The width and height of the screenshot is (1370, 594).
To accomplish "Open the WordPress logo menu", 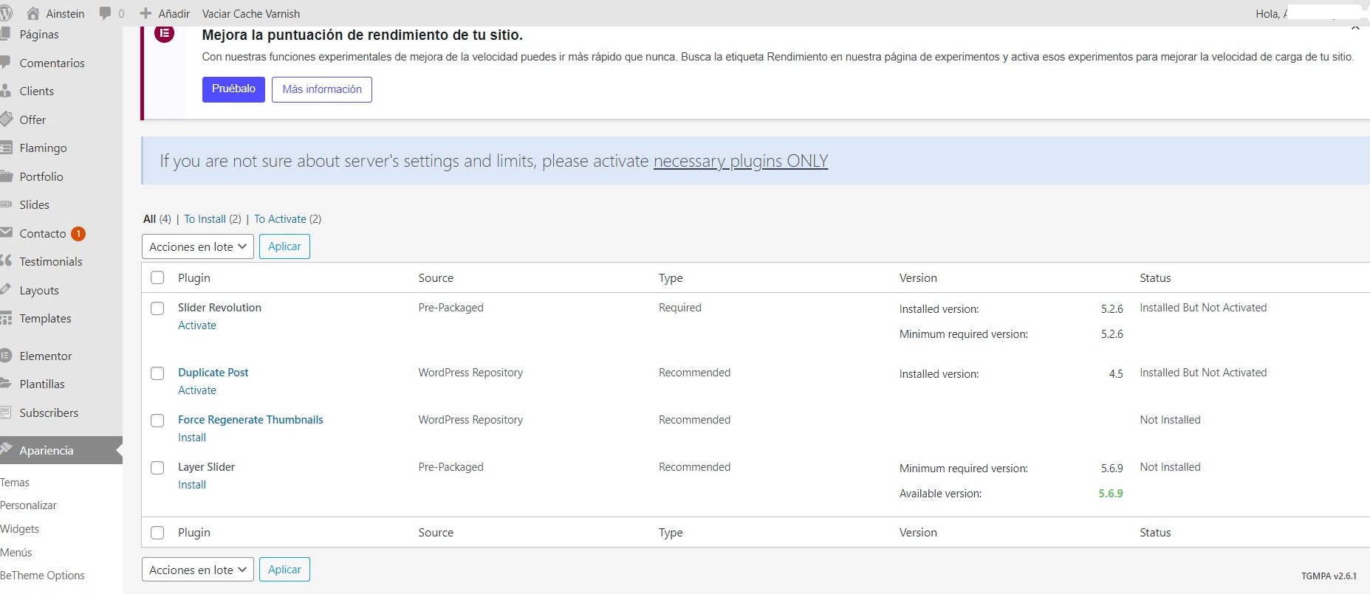I will pyautogui.click(x=5, y=13).
